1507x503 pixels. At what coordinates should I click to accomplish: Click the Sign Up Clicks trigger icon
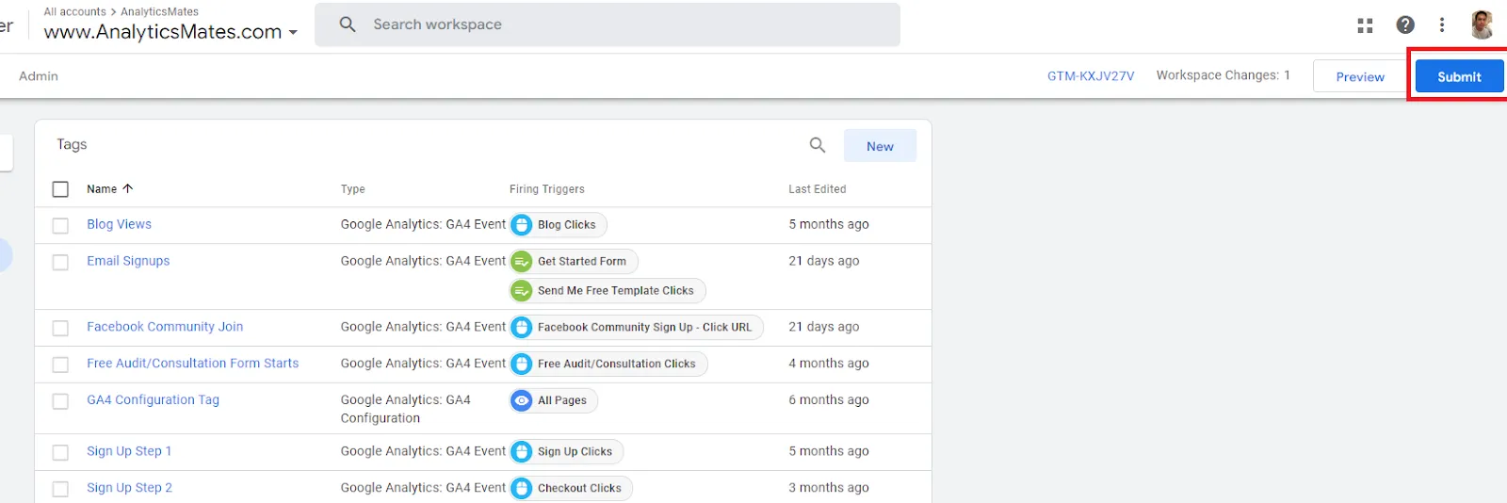(x=522, y=452)
